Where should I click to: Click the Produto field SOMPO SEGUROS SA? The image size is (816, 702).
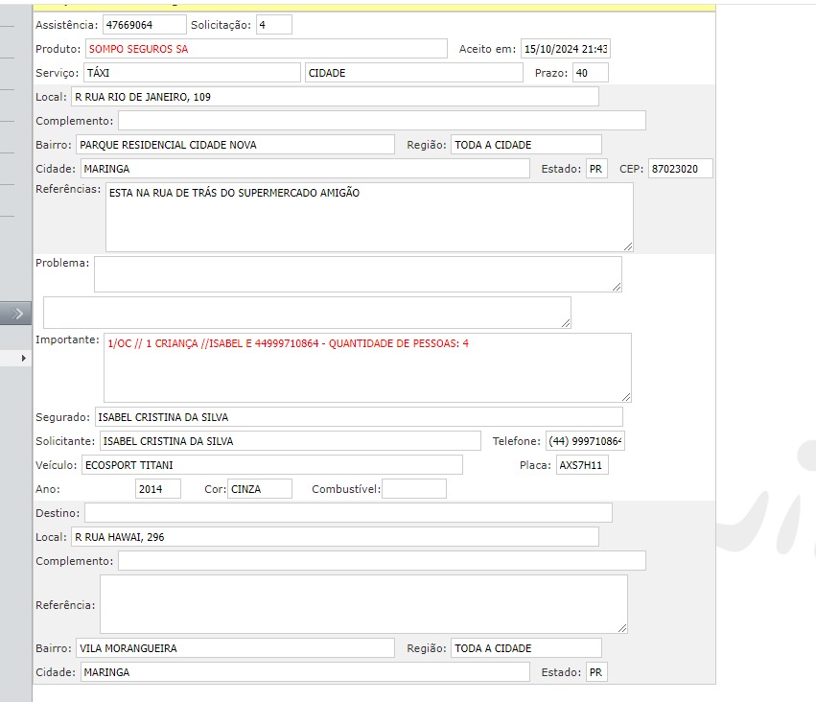[266, 49]
